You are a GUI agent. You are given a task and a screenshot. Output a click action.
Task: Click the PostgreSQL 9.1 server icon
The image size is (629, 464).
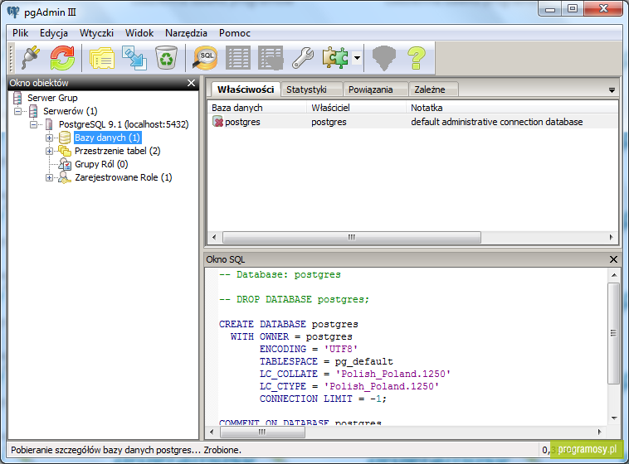pyautogui.click(x=49, y=124)
